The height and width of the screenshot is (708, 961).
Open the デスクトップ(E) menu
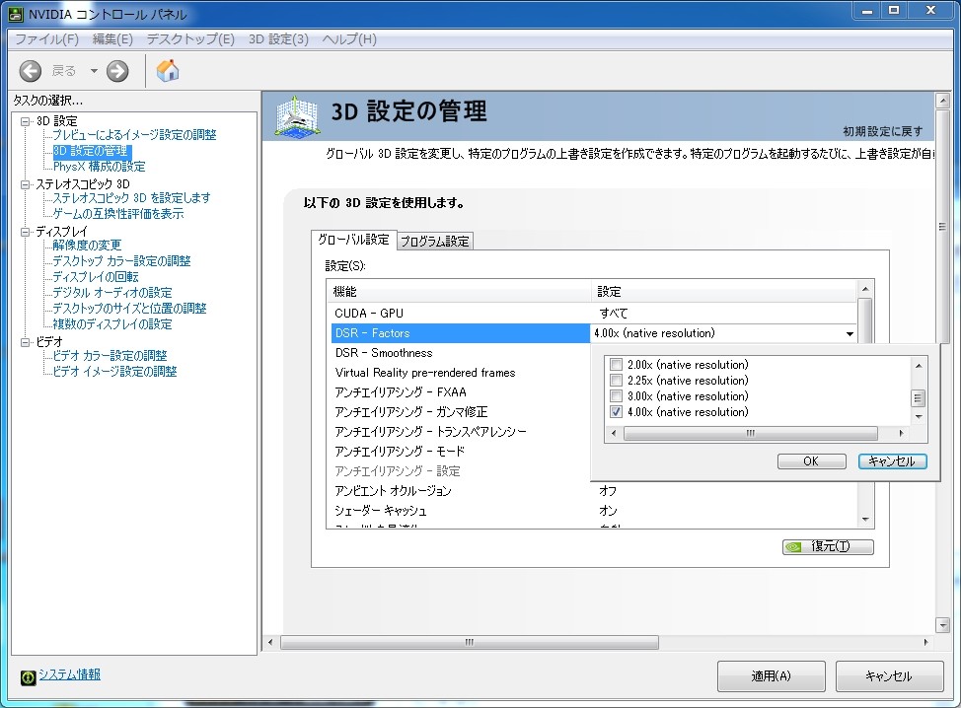point(190,39)
